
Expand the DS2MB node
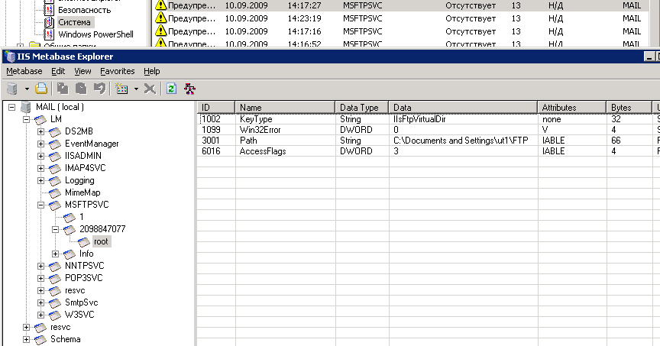40,131
